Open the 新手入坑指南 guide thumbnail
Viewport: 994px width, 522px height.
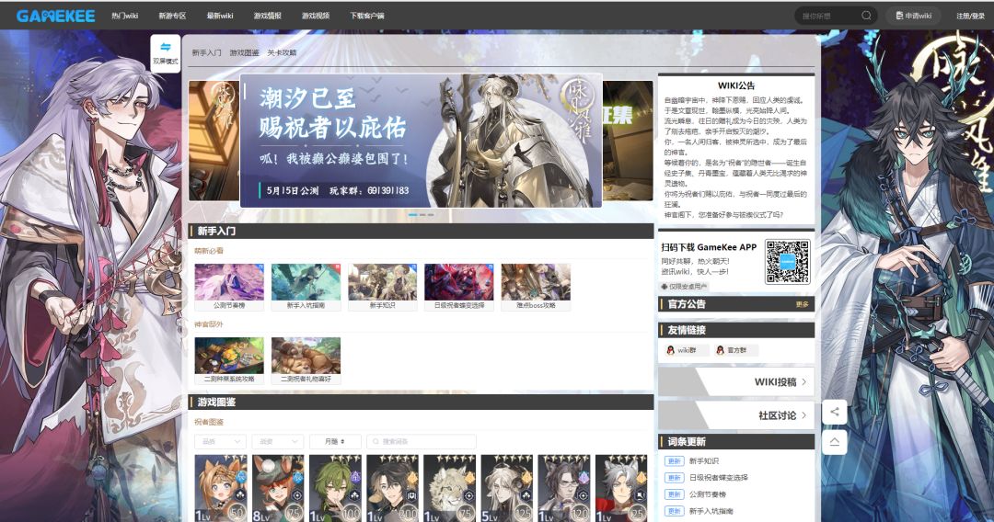[x=306, y=287]
